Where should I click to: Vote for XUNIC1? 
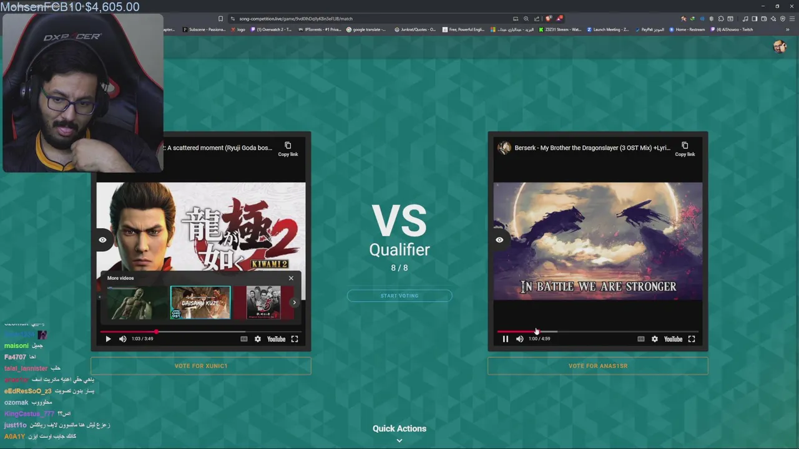[200, 366]
